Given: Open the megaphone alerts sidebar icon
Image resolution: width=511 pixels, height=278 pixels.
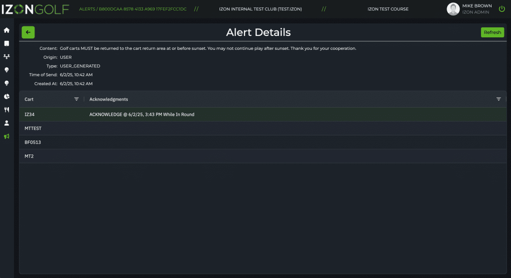Looking at the screenshot, I should click(x=6, y=137).
